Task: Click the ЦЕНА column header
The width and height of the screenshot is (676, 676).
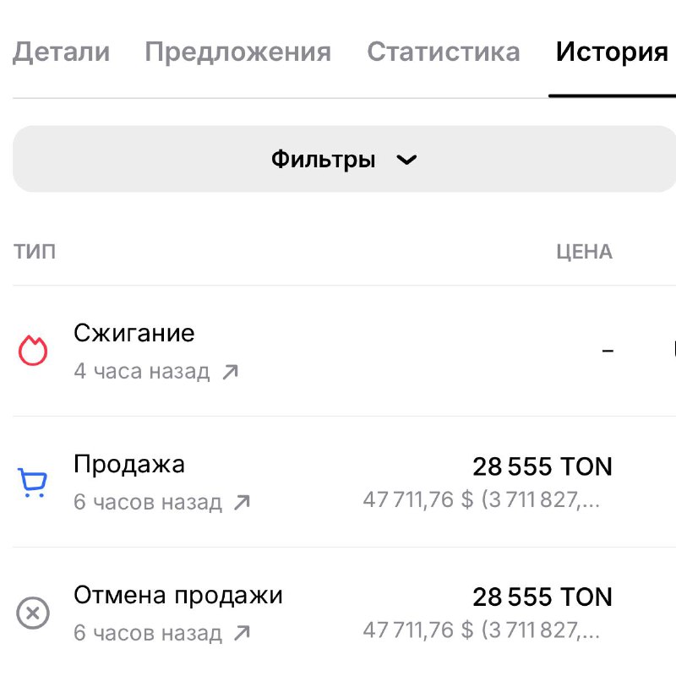Action: [586, 251]
